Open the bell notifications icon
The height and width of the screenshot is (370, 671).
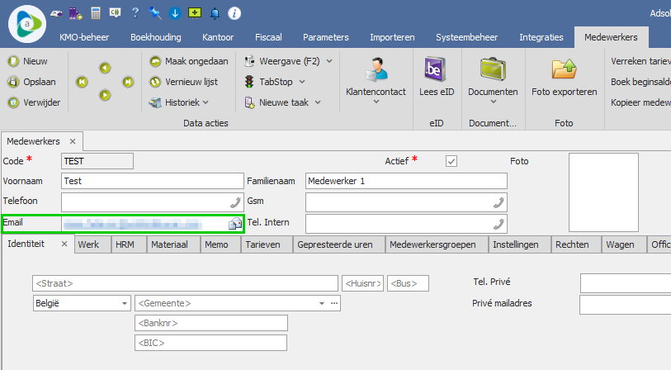tap(215, 14)
